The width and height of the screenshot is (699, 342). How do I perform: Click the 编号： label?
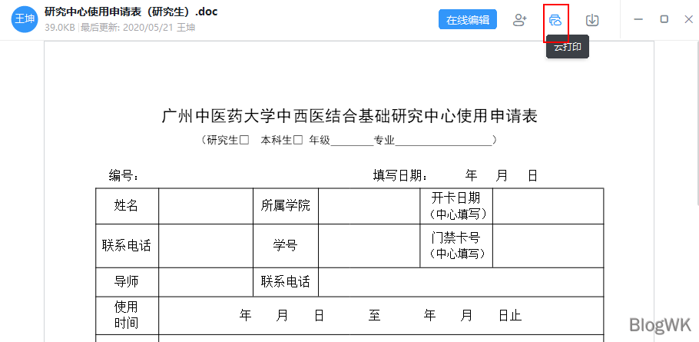(x=124, y=176)
